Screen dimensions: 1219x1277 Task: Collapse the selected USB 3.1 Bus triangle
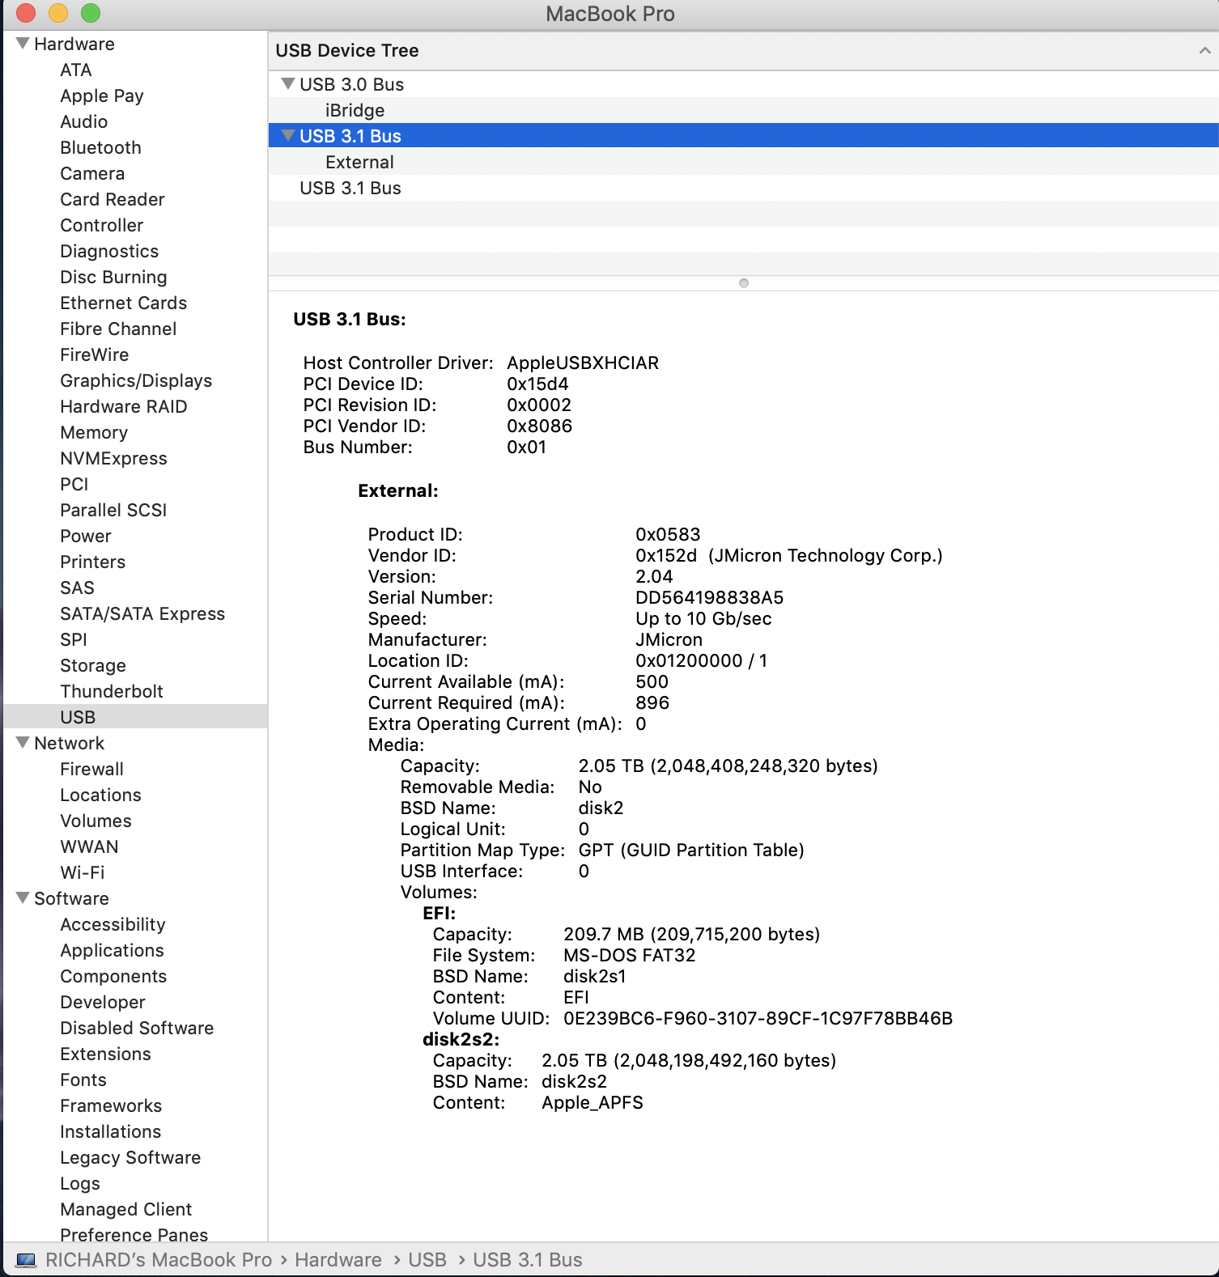pos(287,135)
